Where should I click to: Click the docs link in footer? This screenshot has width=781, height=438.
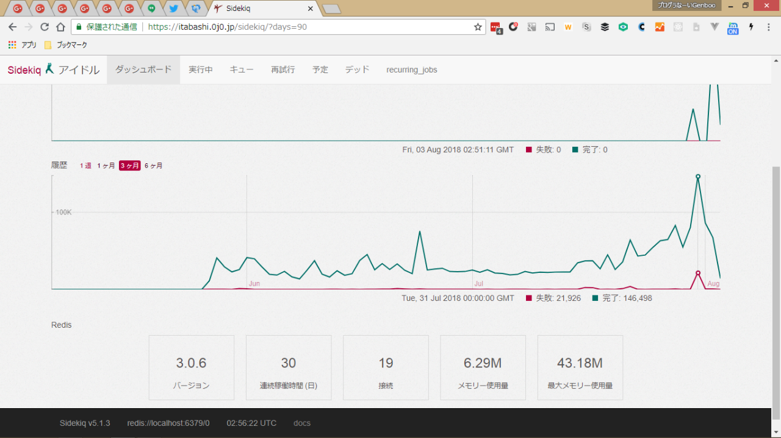pos(301,423)
